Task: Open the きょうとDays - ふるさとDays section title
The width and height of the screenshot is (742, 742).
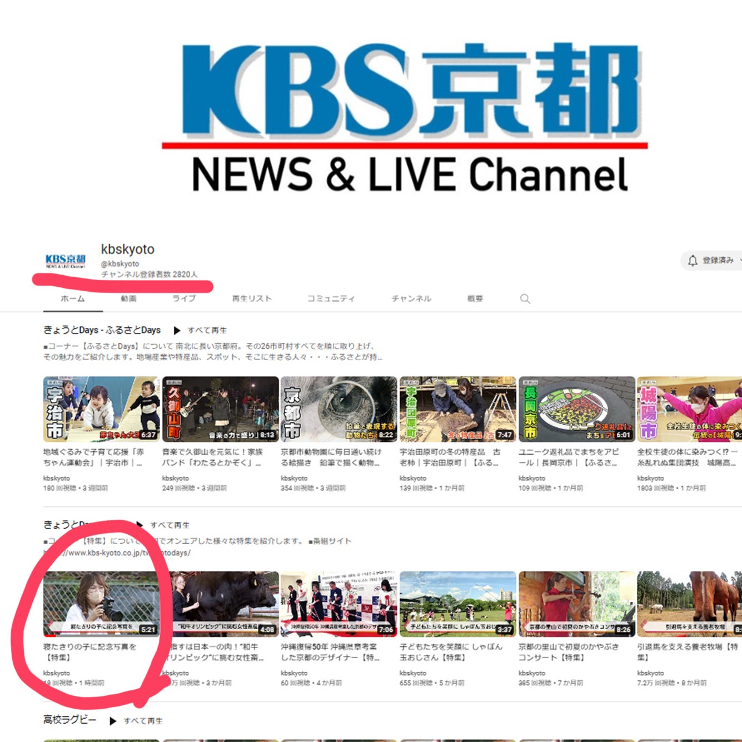Action: [102, 330]
